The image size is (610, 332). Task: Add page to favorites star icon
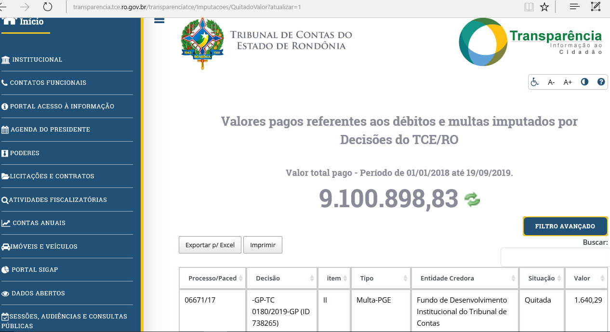pyautogui.click(x=544, y=7)
